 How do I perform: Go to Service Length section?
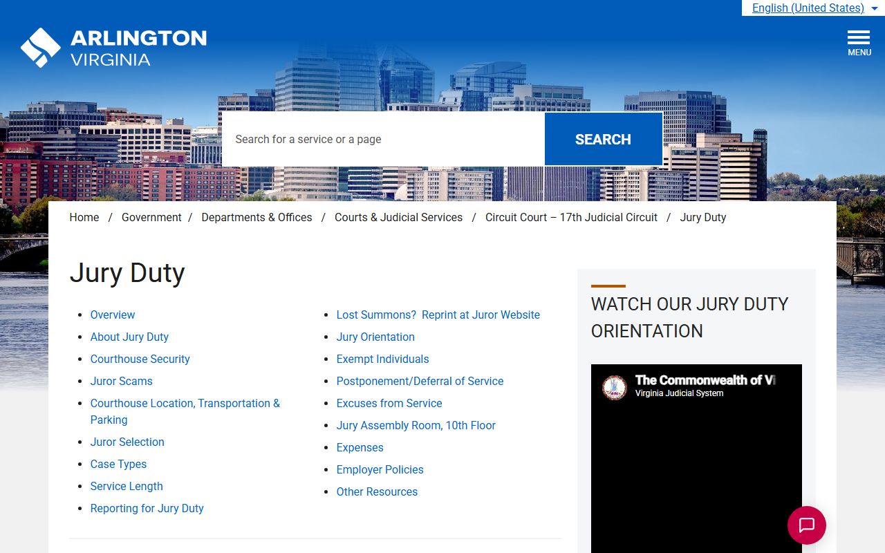pyautogui.click(x=127, y=486)
